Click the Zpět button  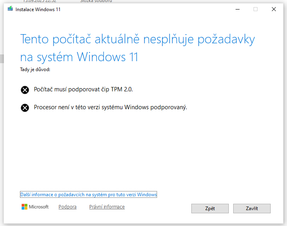click(x=210, y=209)
